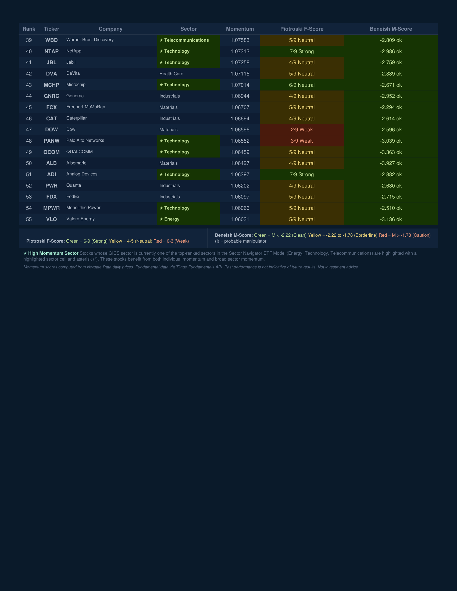This screenshot has width=457, height=591.
Task: Select the VLO ticker cell
Action: tap(51, 219)
